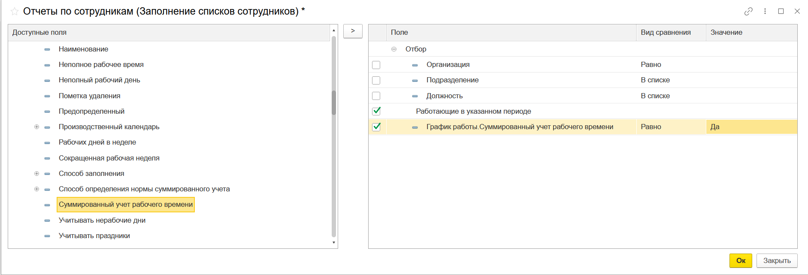This screenshot has height=275, width=808.
Task: Click field icon beside Организация filter row
Action: point(415,65)
